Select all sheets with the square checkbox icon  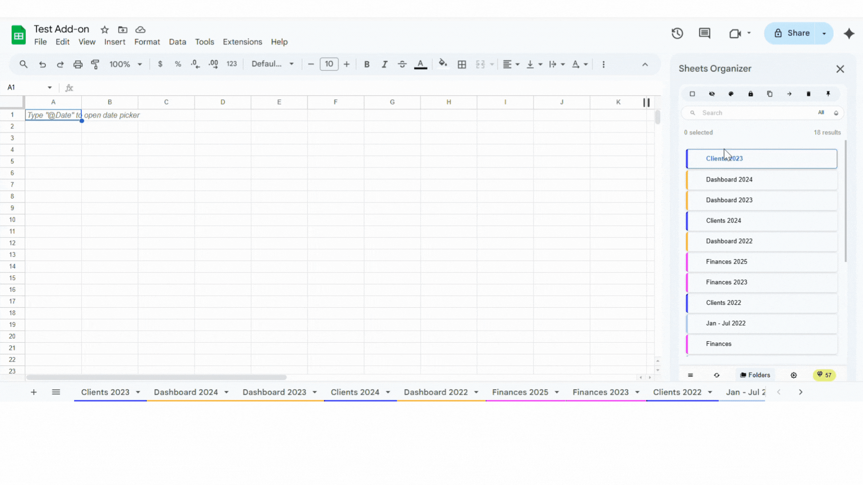pos(693,94)
